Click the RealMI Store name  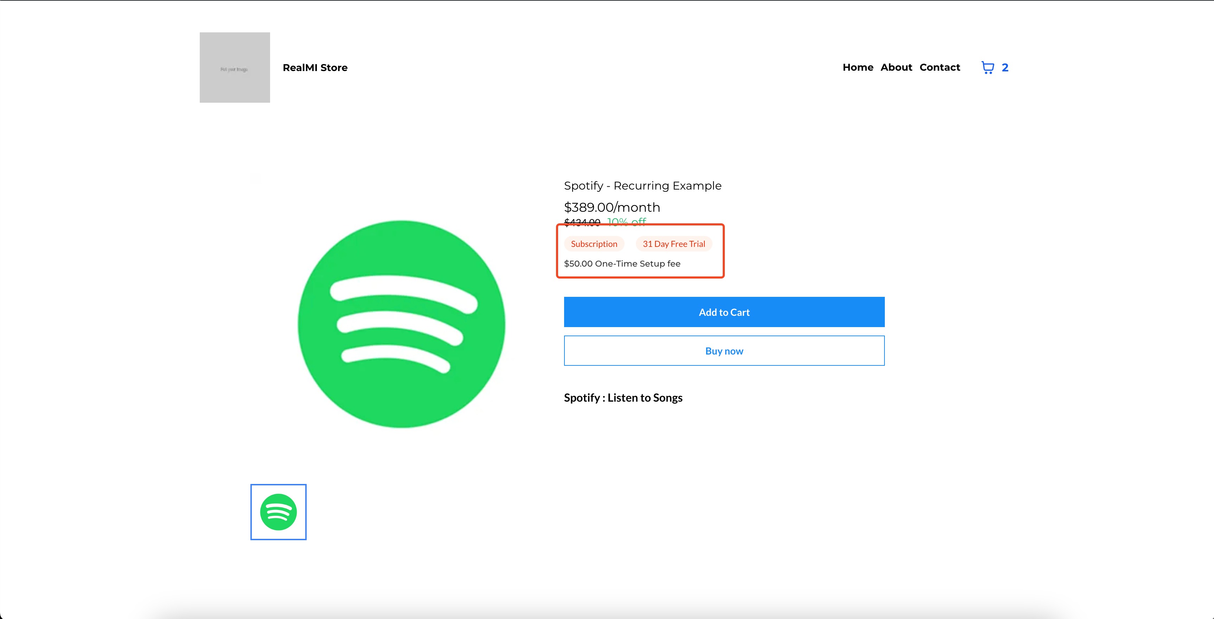315,68
